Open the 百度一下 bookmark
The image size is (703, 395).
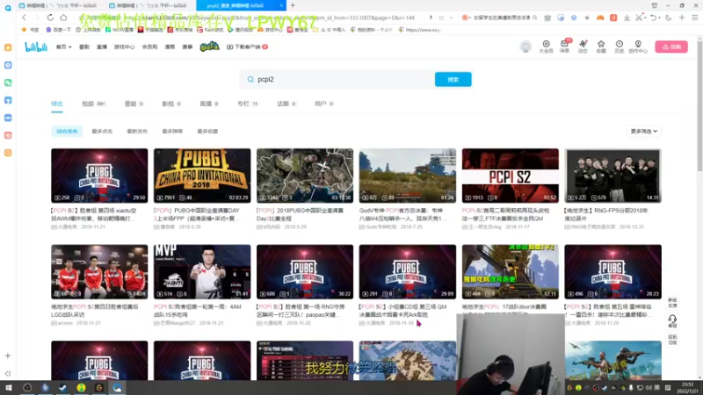point(58,30)
